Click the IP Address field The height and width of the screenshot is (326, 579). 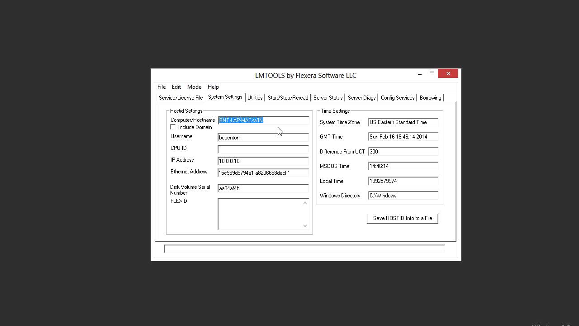point(263,161)
